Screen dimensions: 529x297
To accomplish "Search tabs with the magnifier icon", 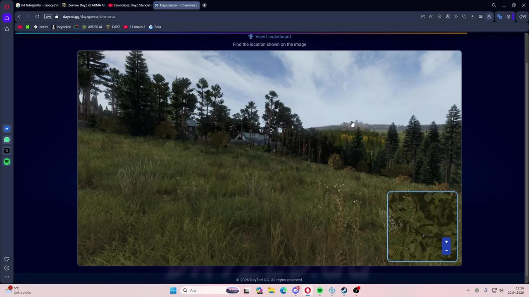I will click(x=494, y=5).
